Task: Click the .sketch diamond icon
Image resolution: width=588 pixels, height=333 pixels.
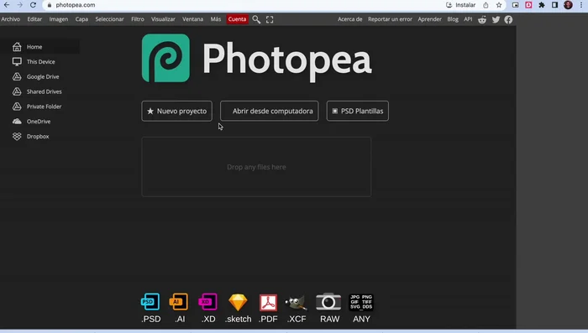Action: click(238, 302)
